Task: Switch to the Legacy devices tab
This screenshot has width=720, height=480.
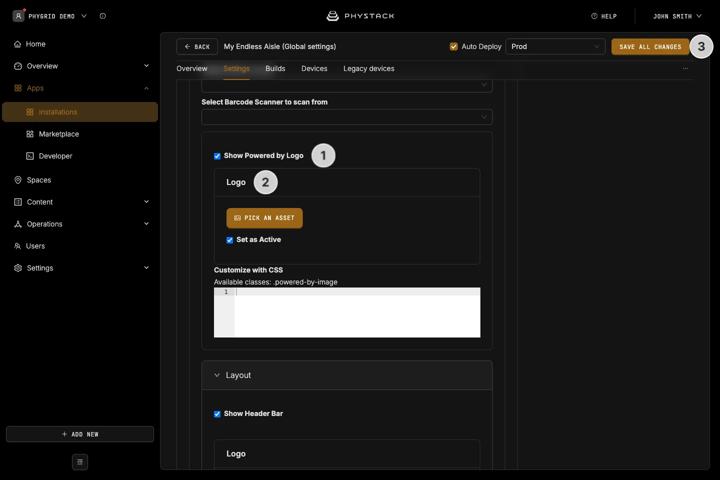Action: tap(369, 68)
